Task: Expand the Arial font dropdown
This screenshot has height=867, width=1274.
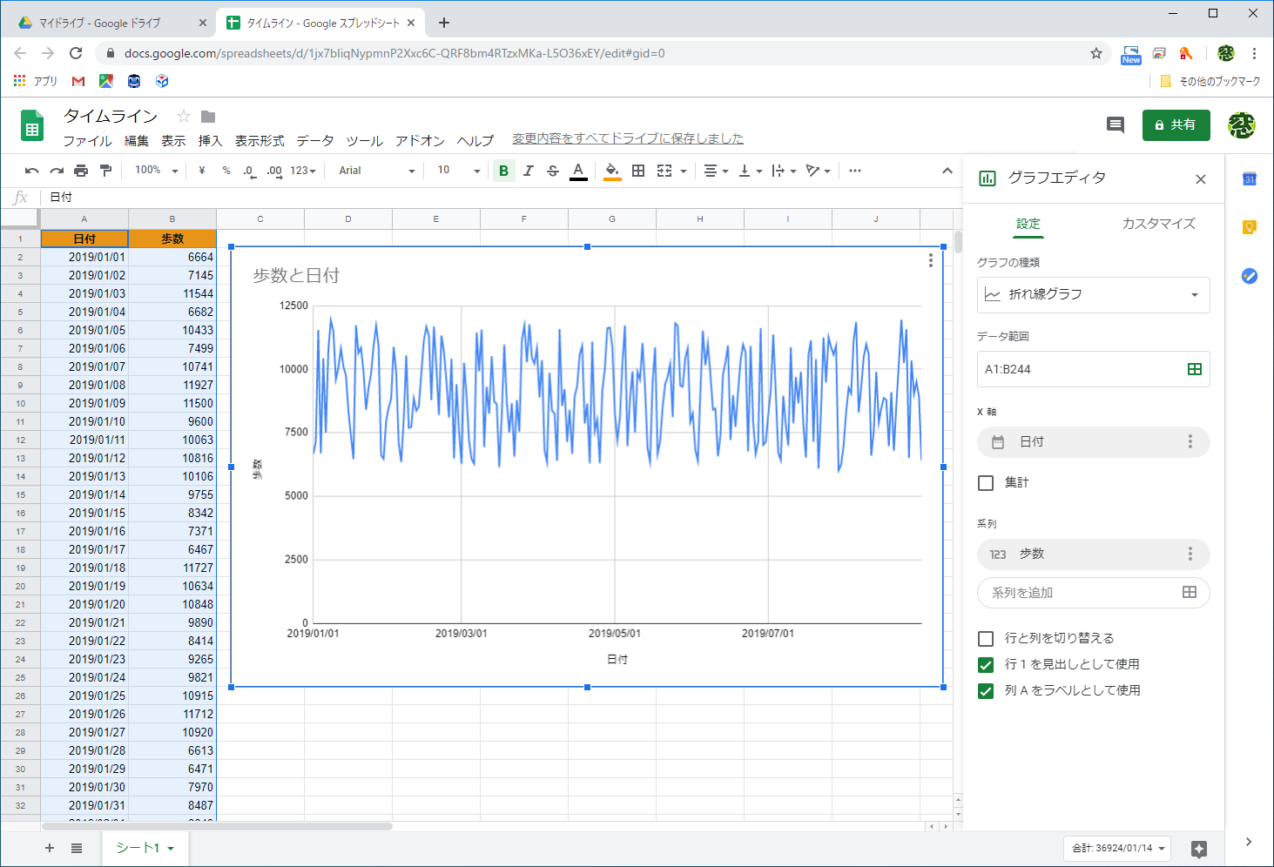Action: [376, 171]
